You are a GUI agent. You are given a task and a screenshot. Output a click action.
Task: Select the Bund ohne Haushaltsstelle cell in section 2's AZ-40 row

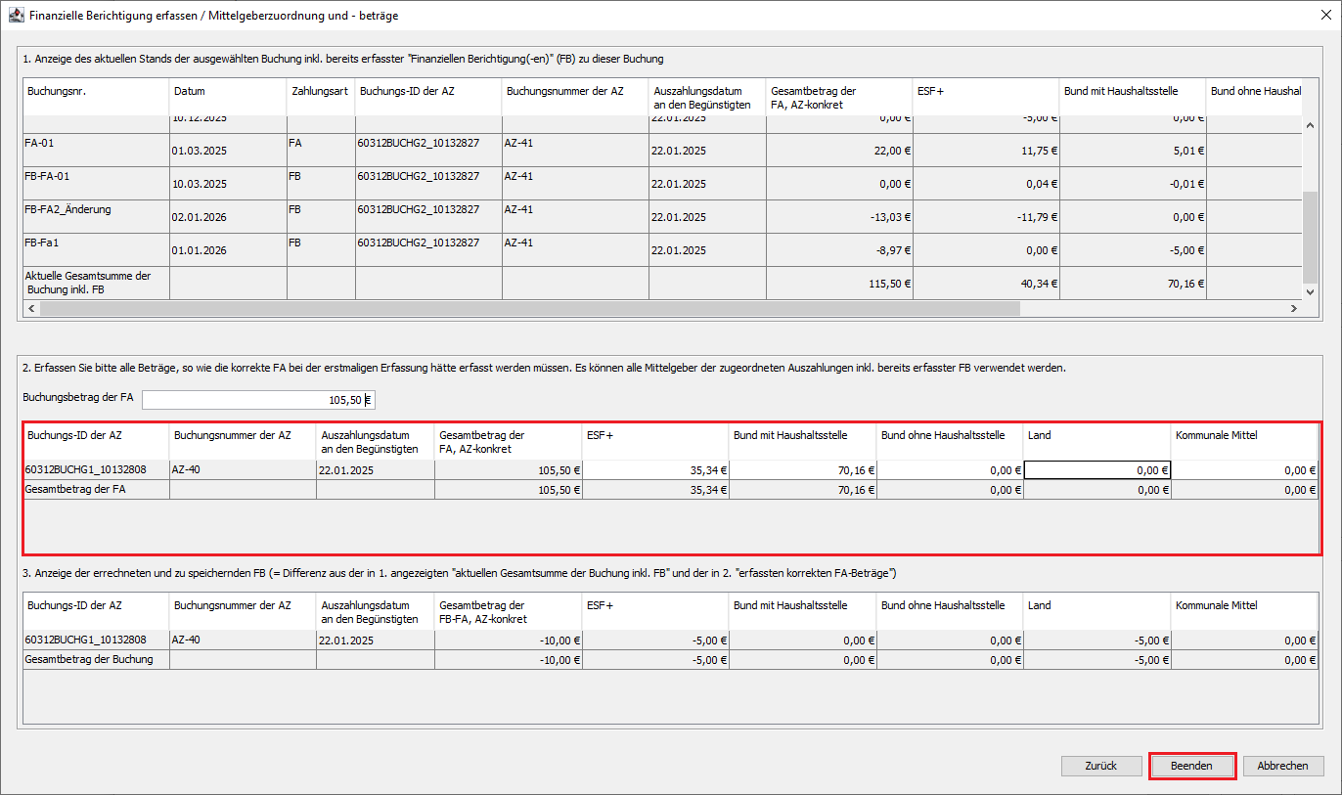tap(950, 470)
